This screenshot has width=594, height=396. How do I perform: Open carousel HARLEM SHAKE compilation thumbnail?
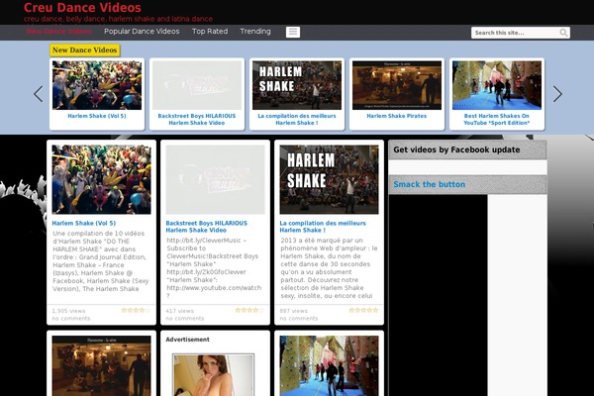tap(297, 85)
